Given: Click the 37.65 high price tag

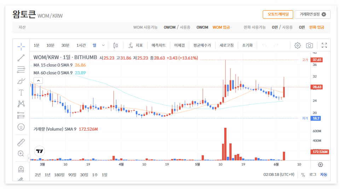Looking at the screenshot, I should 317,60.
